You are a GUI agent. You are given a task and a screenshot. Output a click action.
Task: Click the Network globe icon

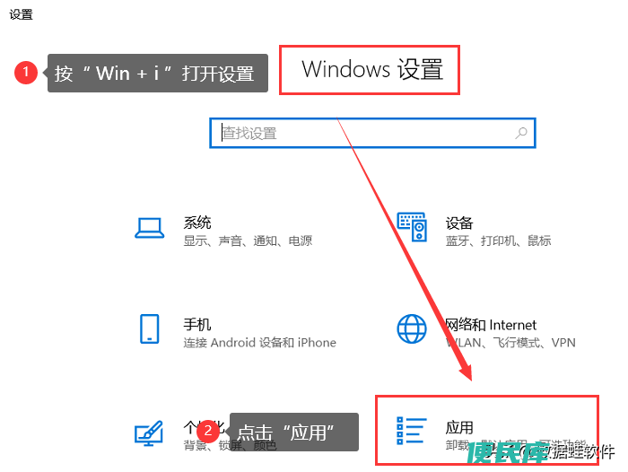point(412,328)
